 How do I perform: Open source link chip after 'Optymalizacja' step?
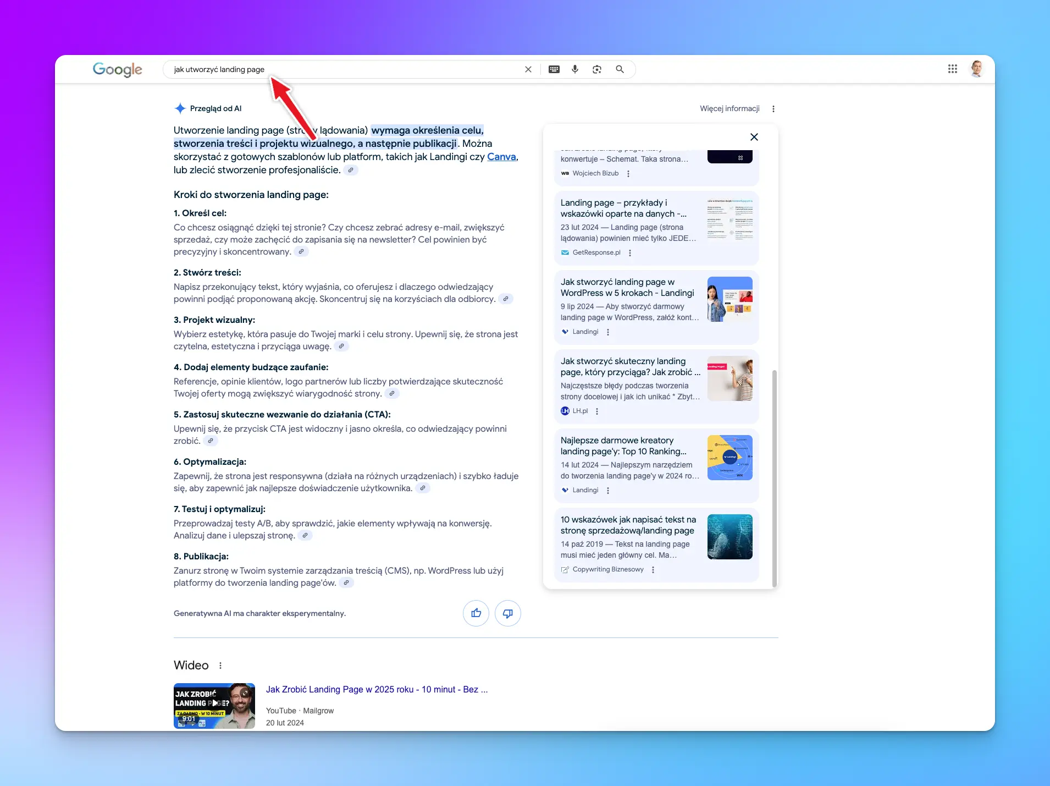click(x=423, y=488)
